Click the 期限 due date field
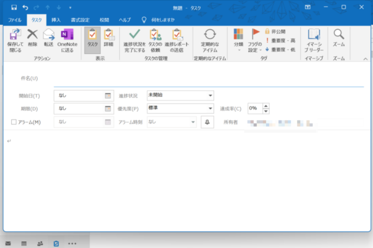 [80, 108]
